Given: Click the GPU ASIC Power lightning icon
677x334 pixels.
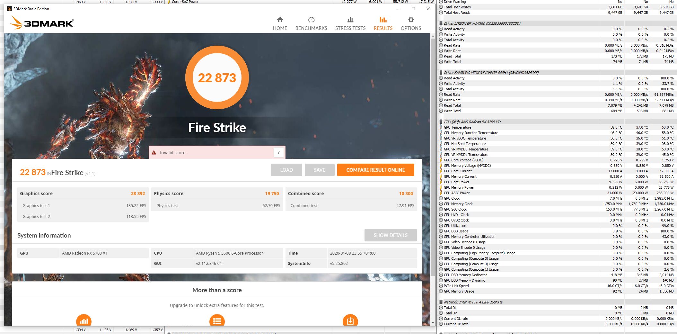Looking at the screenshot, I should 441,193.
